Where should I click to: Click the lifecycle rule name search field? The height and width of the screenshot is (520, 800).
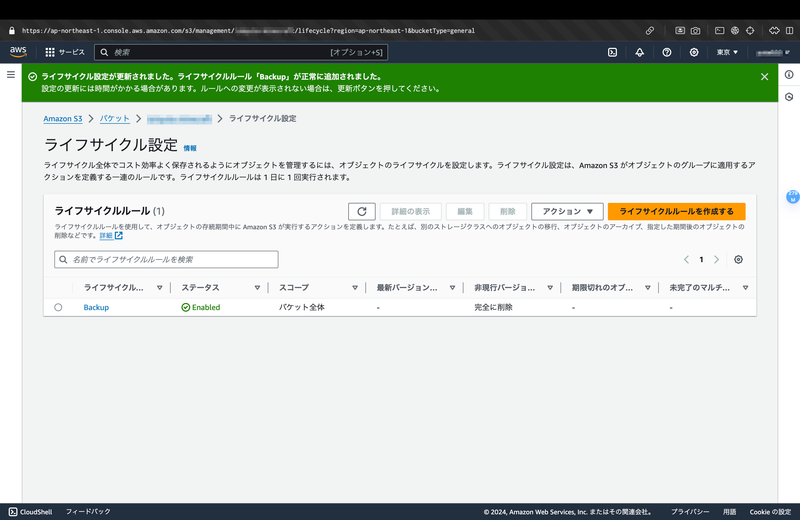166,259
